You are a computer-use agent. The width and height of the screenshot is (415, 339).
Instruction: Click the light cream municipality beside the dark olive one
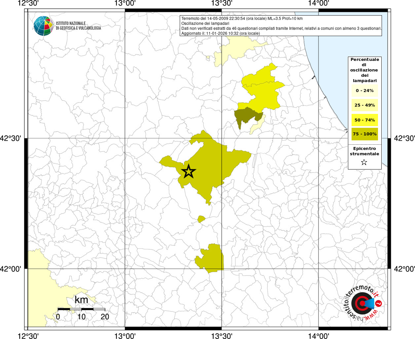[x=257, y=125]
